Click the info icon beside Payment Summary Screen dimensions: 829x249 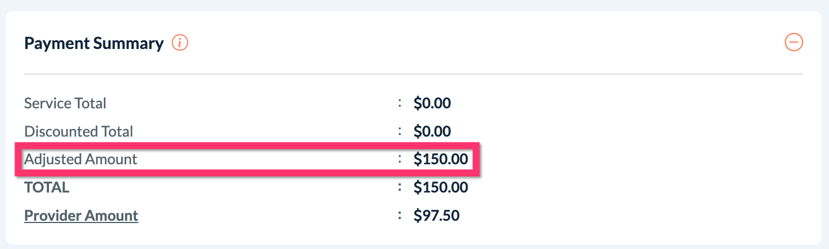point(180,43)
